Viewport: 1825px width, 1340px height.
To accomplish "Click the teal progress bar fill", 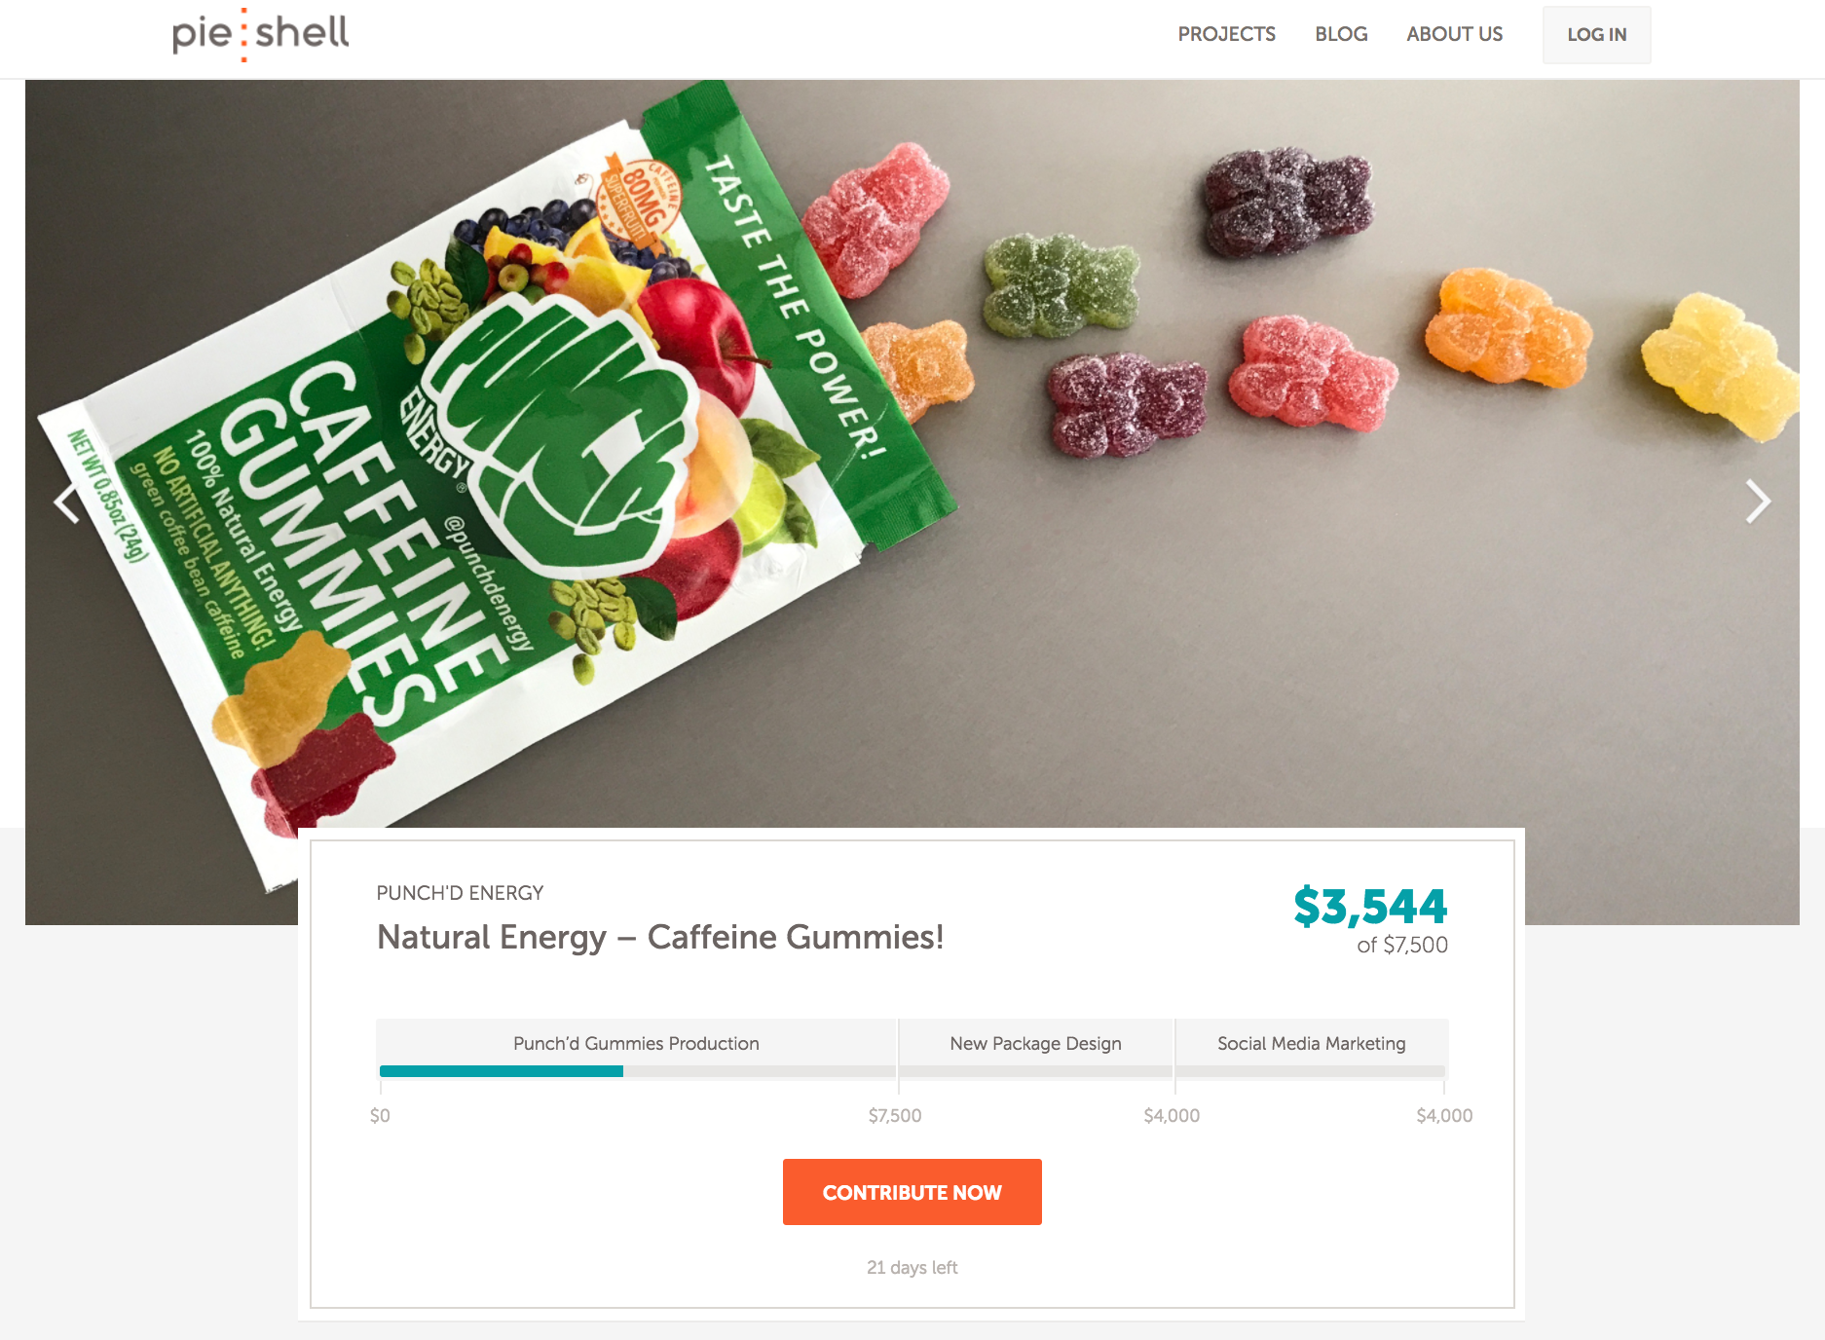I will (500, 1070).
